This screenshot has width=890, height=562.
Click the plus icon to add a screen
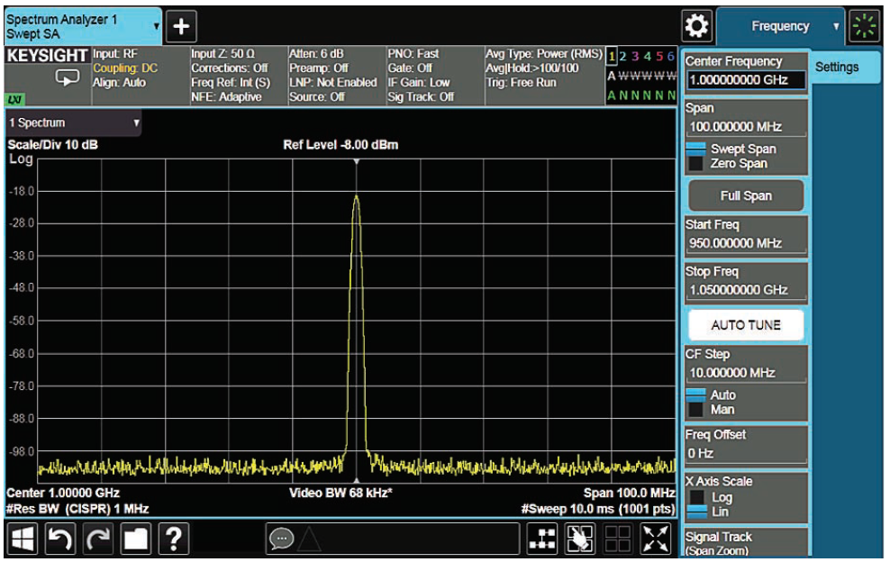pos(182,27)
